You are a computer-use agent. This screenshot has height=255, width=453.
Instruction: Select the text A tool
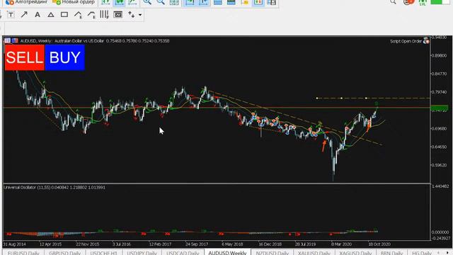tap(38, 14)
